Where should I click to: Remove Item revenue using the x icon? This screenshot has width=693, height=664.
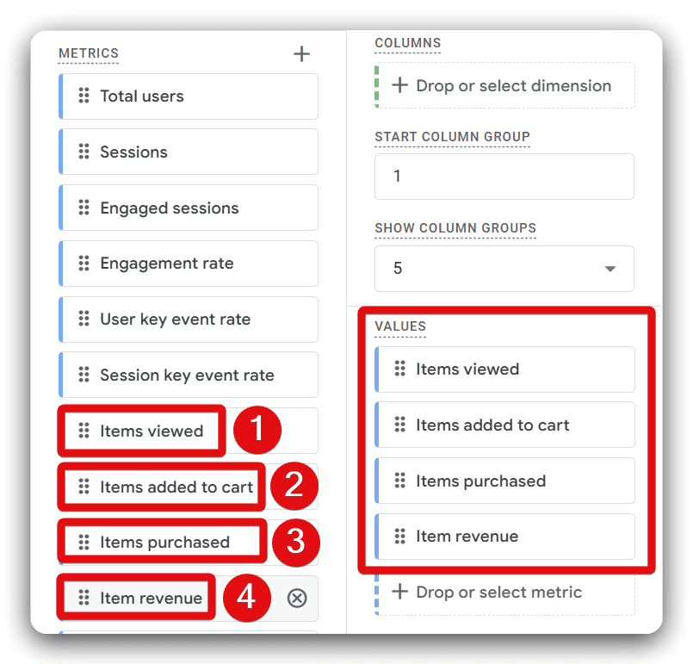click(297, 598)
